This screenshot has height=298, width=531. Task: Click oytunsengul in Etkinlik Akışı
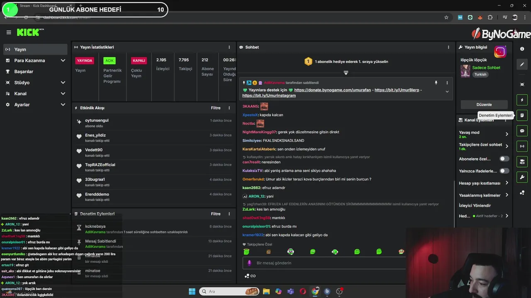tap(97, 120)
